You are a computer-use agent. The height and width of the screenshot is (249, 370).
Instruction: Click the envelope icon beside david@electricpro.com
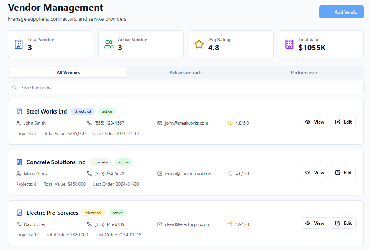click(160, 224)
